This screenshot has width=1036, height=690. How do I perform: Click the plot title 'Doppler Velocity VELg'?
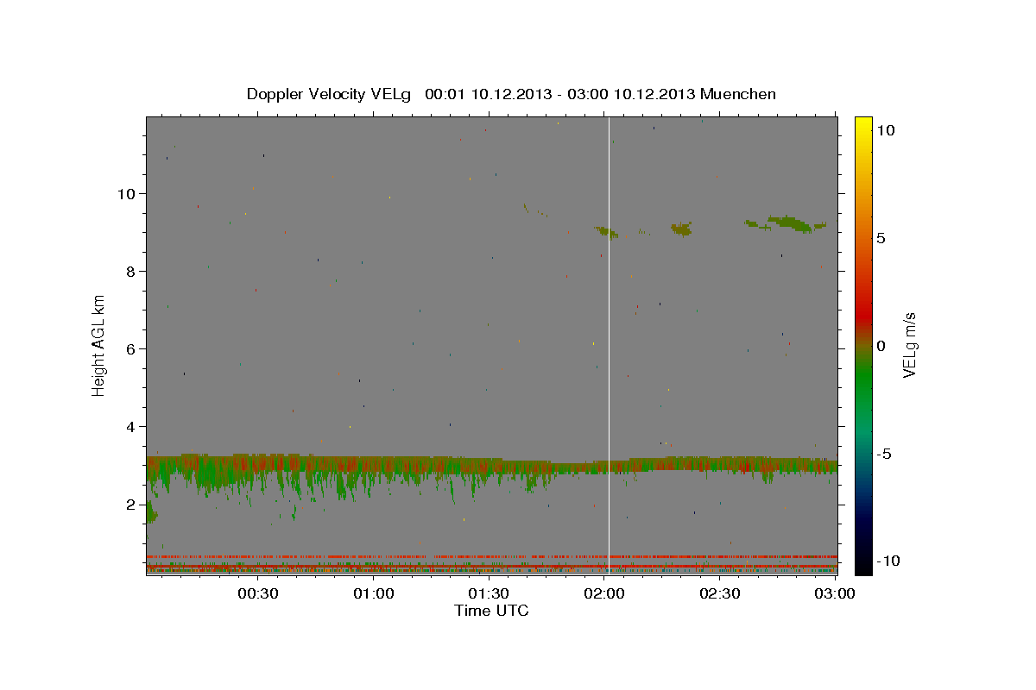pyautogui.click(x=329, y=94)
